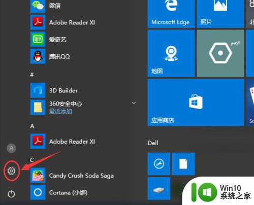The height and width of the screenshot is (205, 254).
Task: Open Cortana (小娜) circle icon
Action: 38,192
